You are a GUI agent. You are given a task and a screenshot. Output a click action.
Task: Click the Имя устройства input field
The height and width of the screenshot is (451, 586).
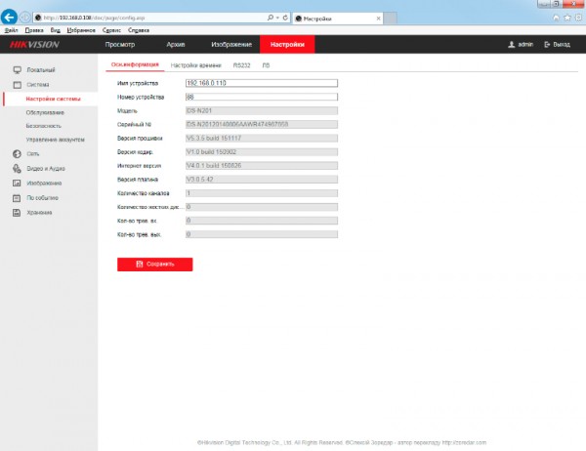pyautogui.click(x=262, y=83)
